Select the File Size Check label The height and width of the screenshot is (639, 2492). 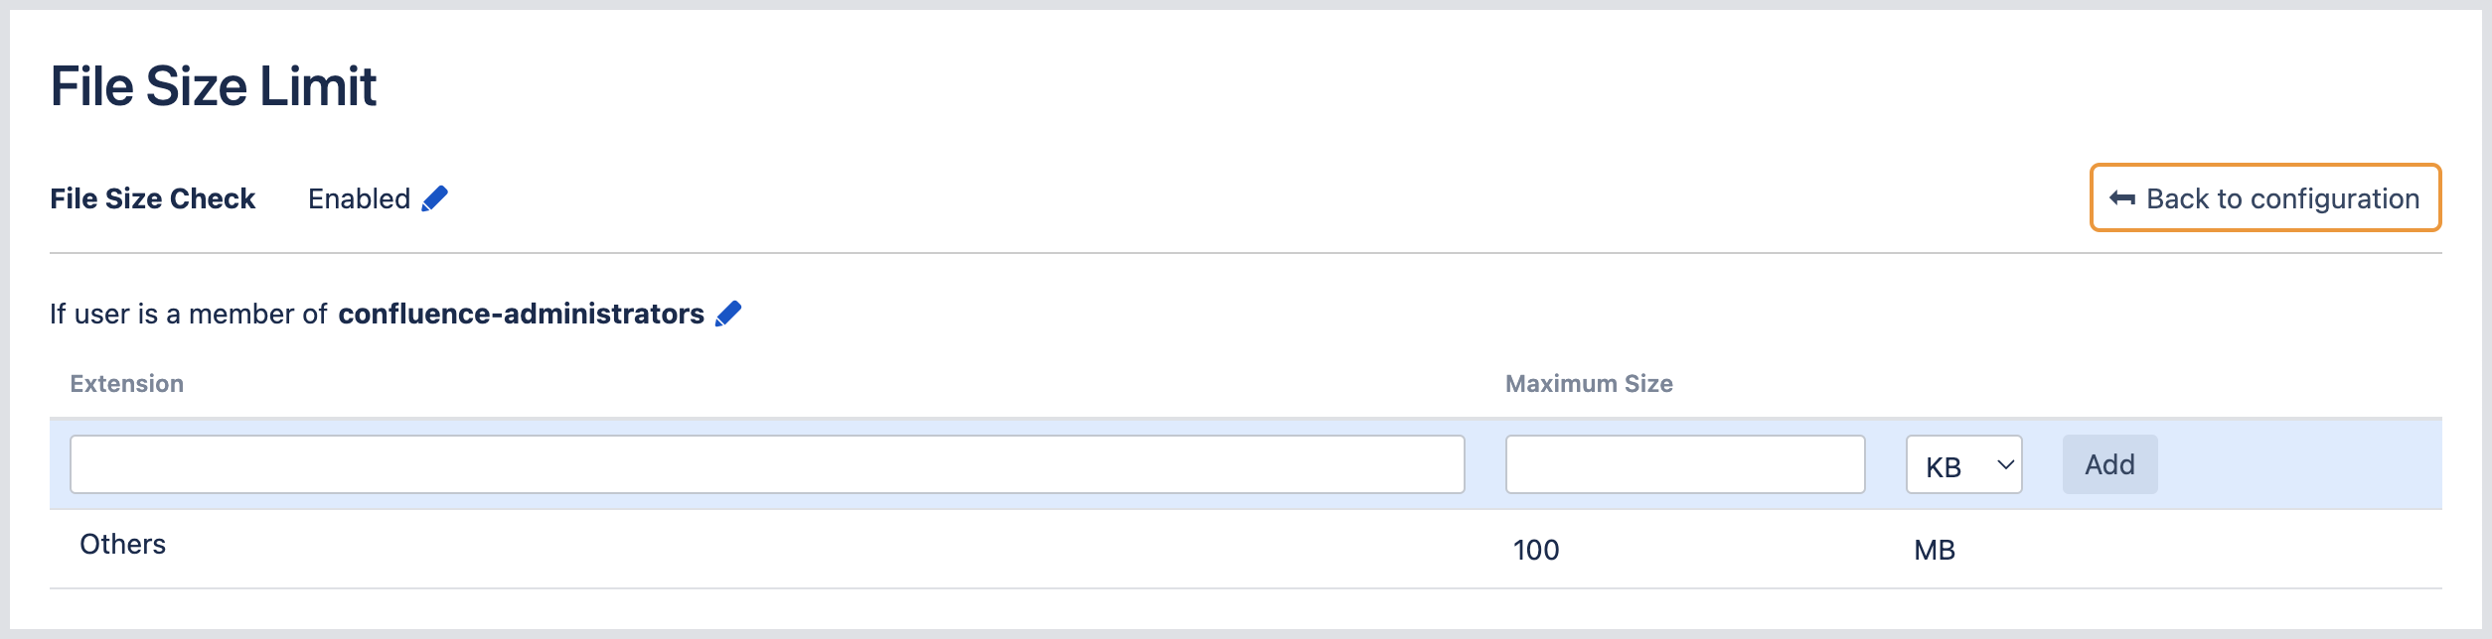(153, 199)
